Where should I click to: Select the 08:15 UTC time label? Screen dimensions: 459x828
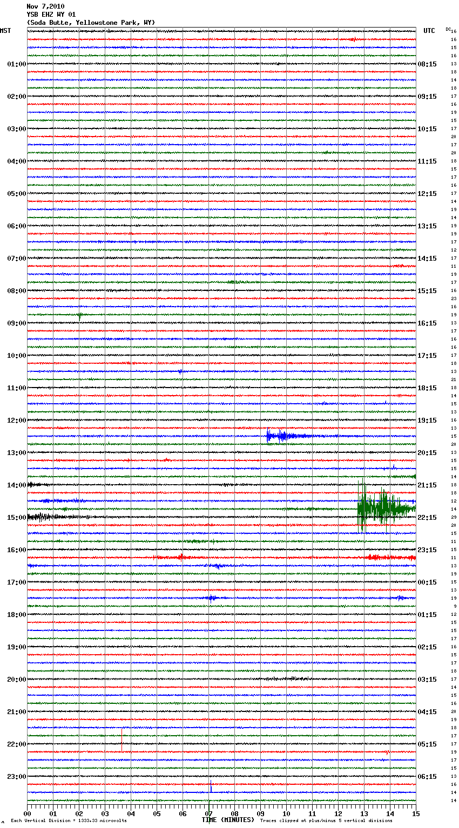pyautogui.click(x=427, y=64)
